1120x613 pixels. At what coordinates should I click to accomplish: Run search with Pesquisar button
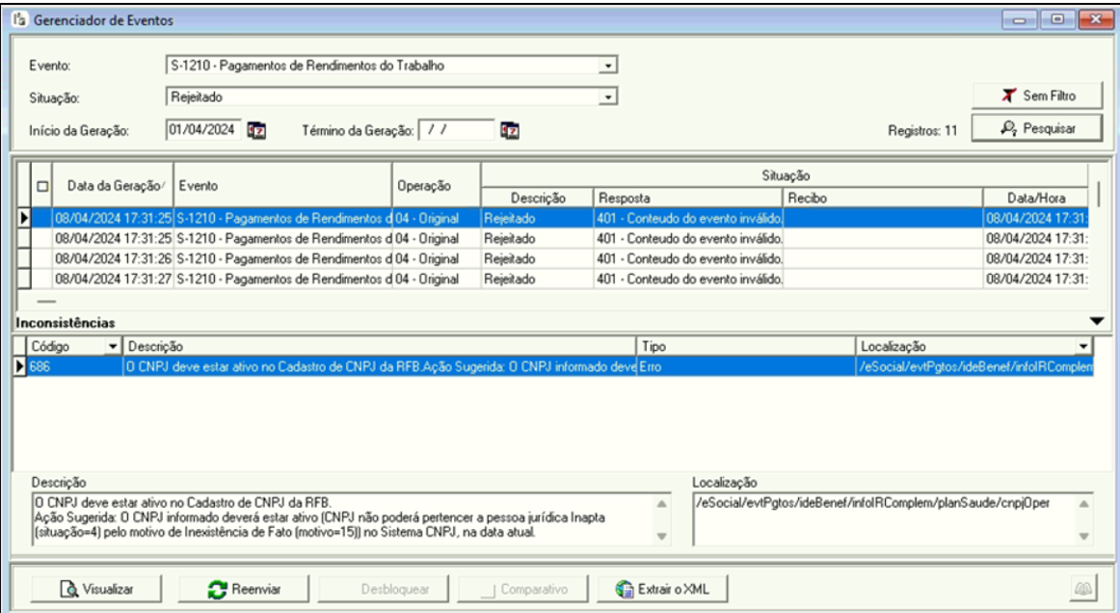point(1023,126)
